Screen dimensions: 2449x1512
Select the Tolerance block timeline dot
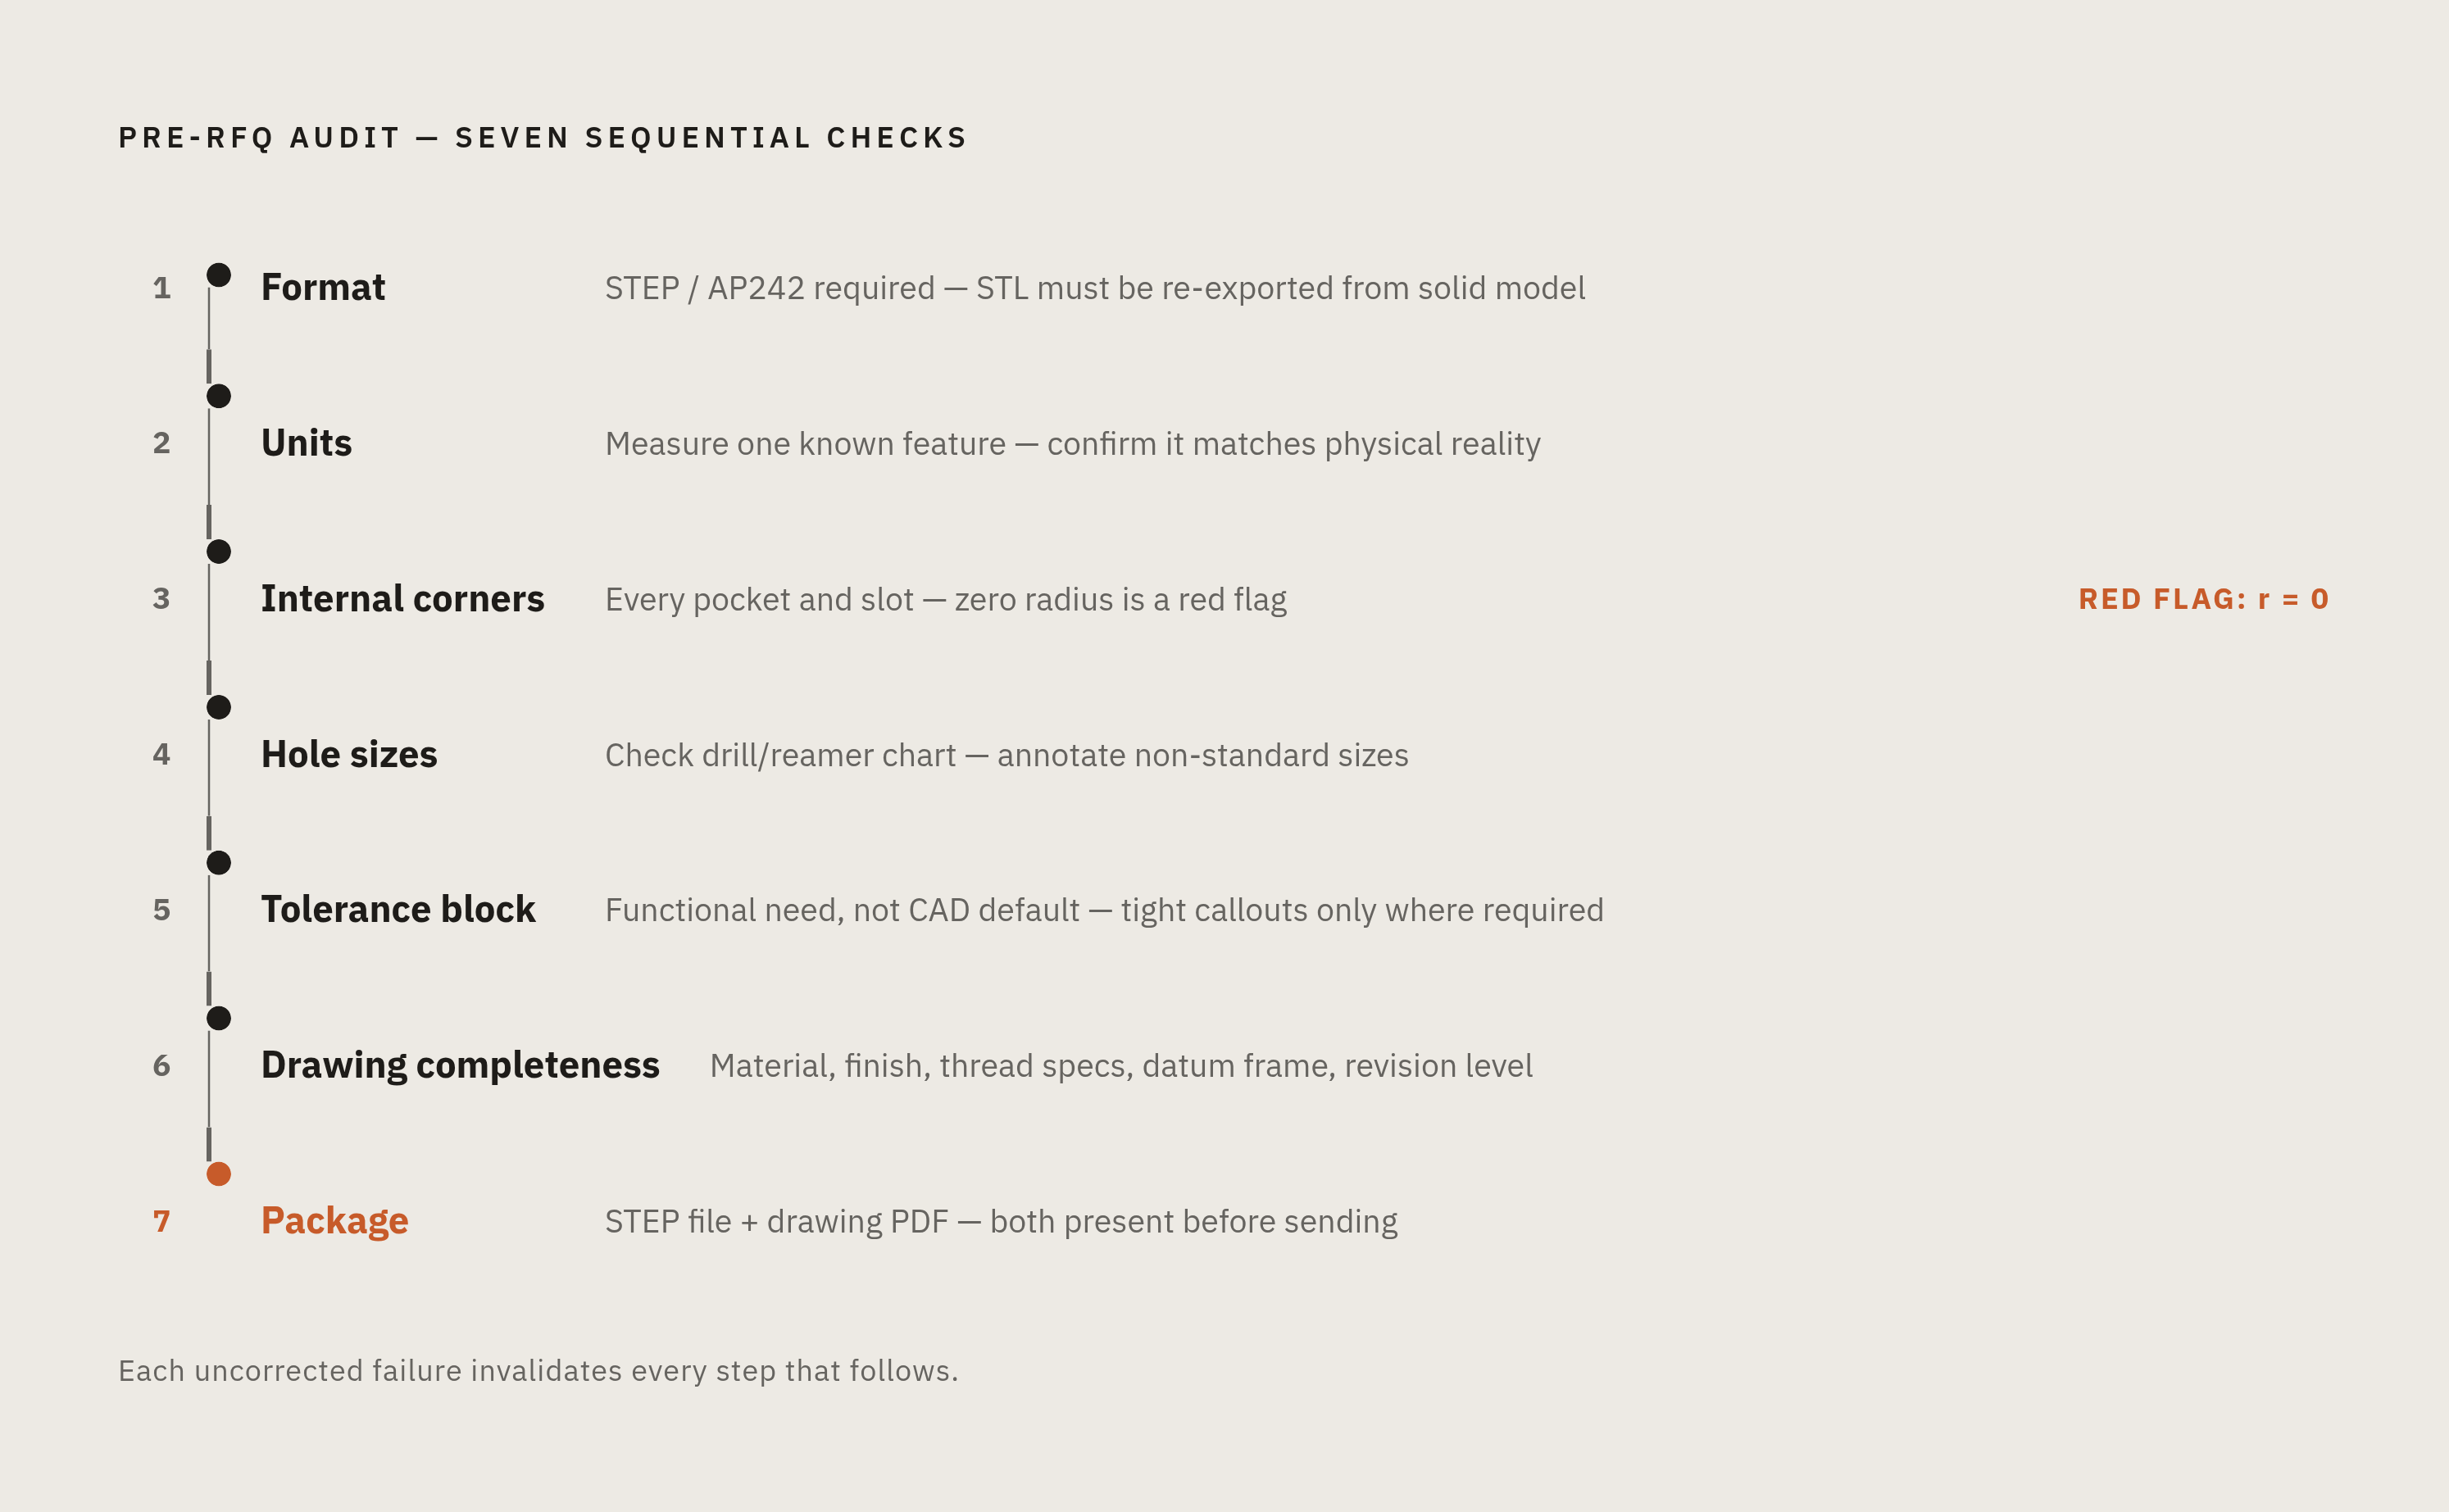pyautogui.click(x=219, y=863)
